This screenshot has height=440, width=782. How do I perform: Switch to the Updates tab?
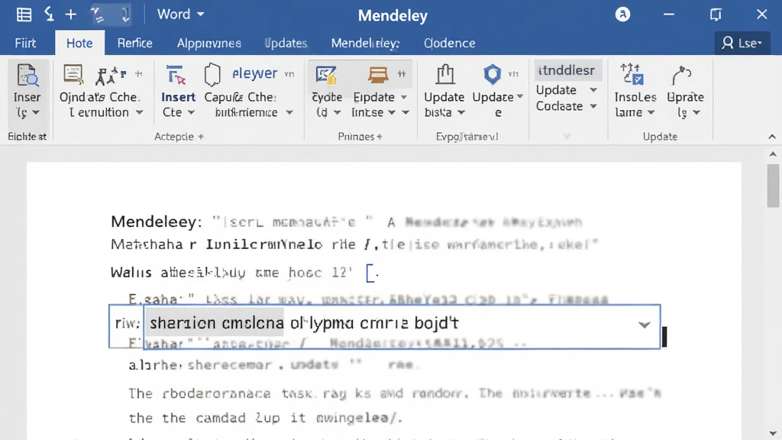click(x=286, y=43)
